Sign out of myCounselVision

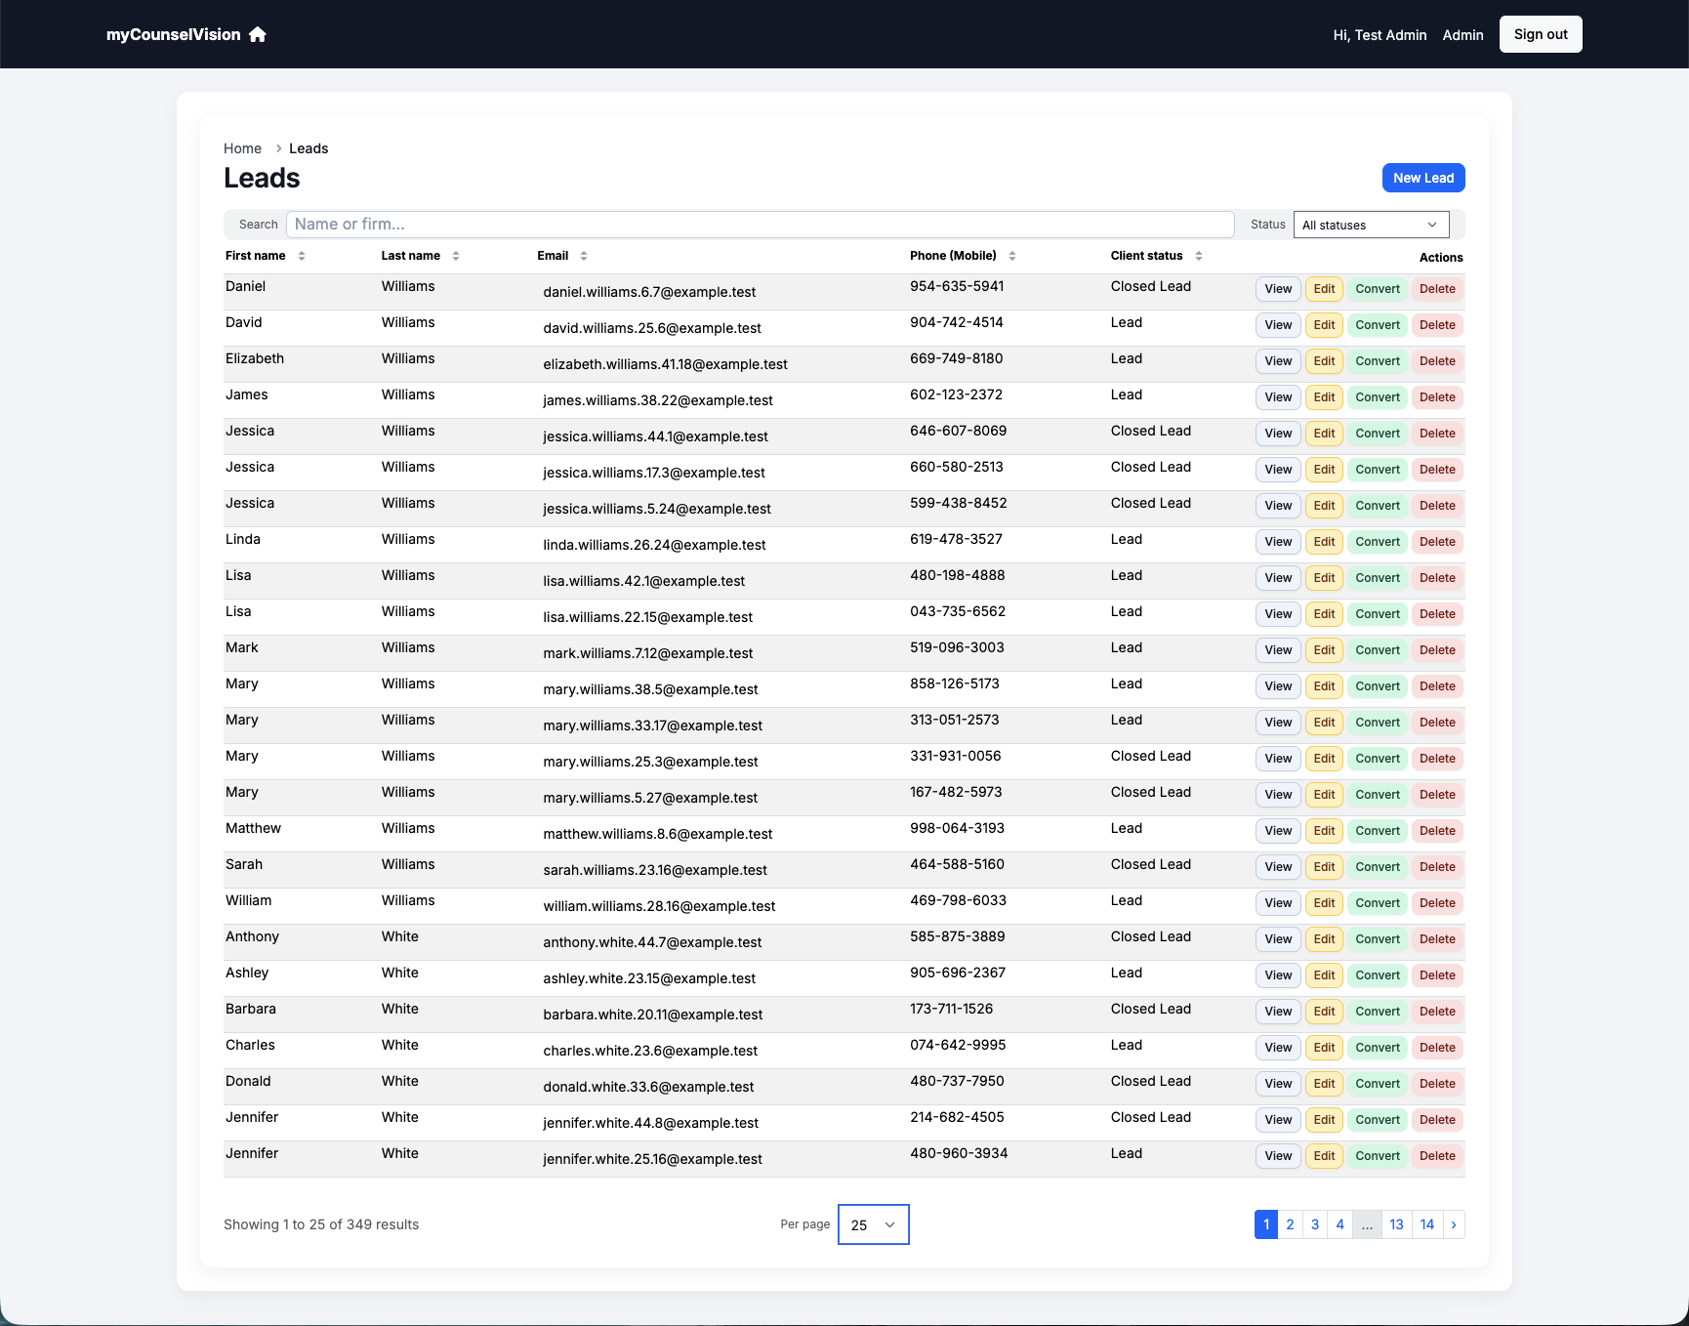click(x=1541, y=33)
